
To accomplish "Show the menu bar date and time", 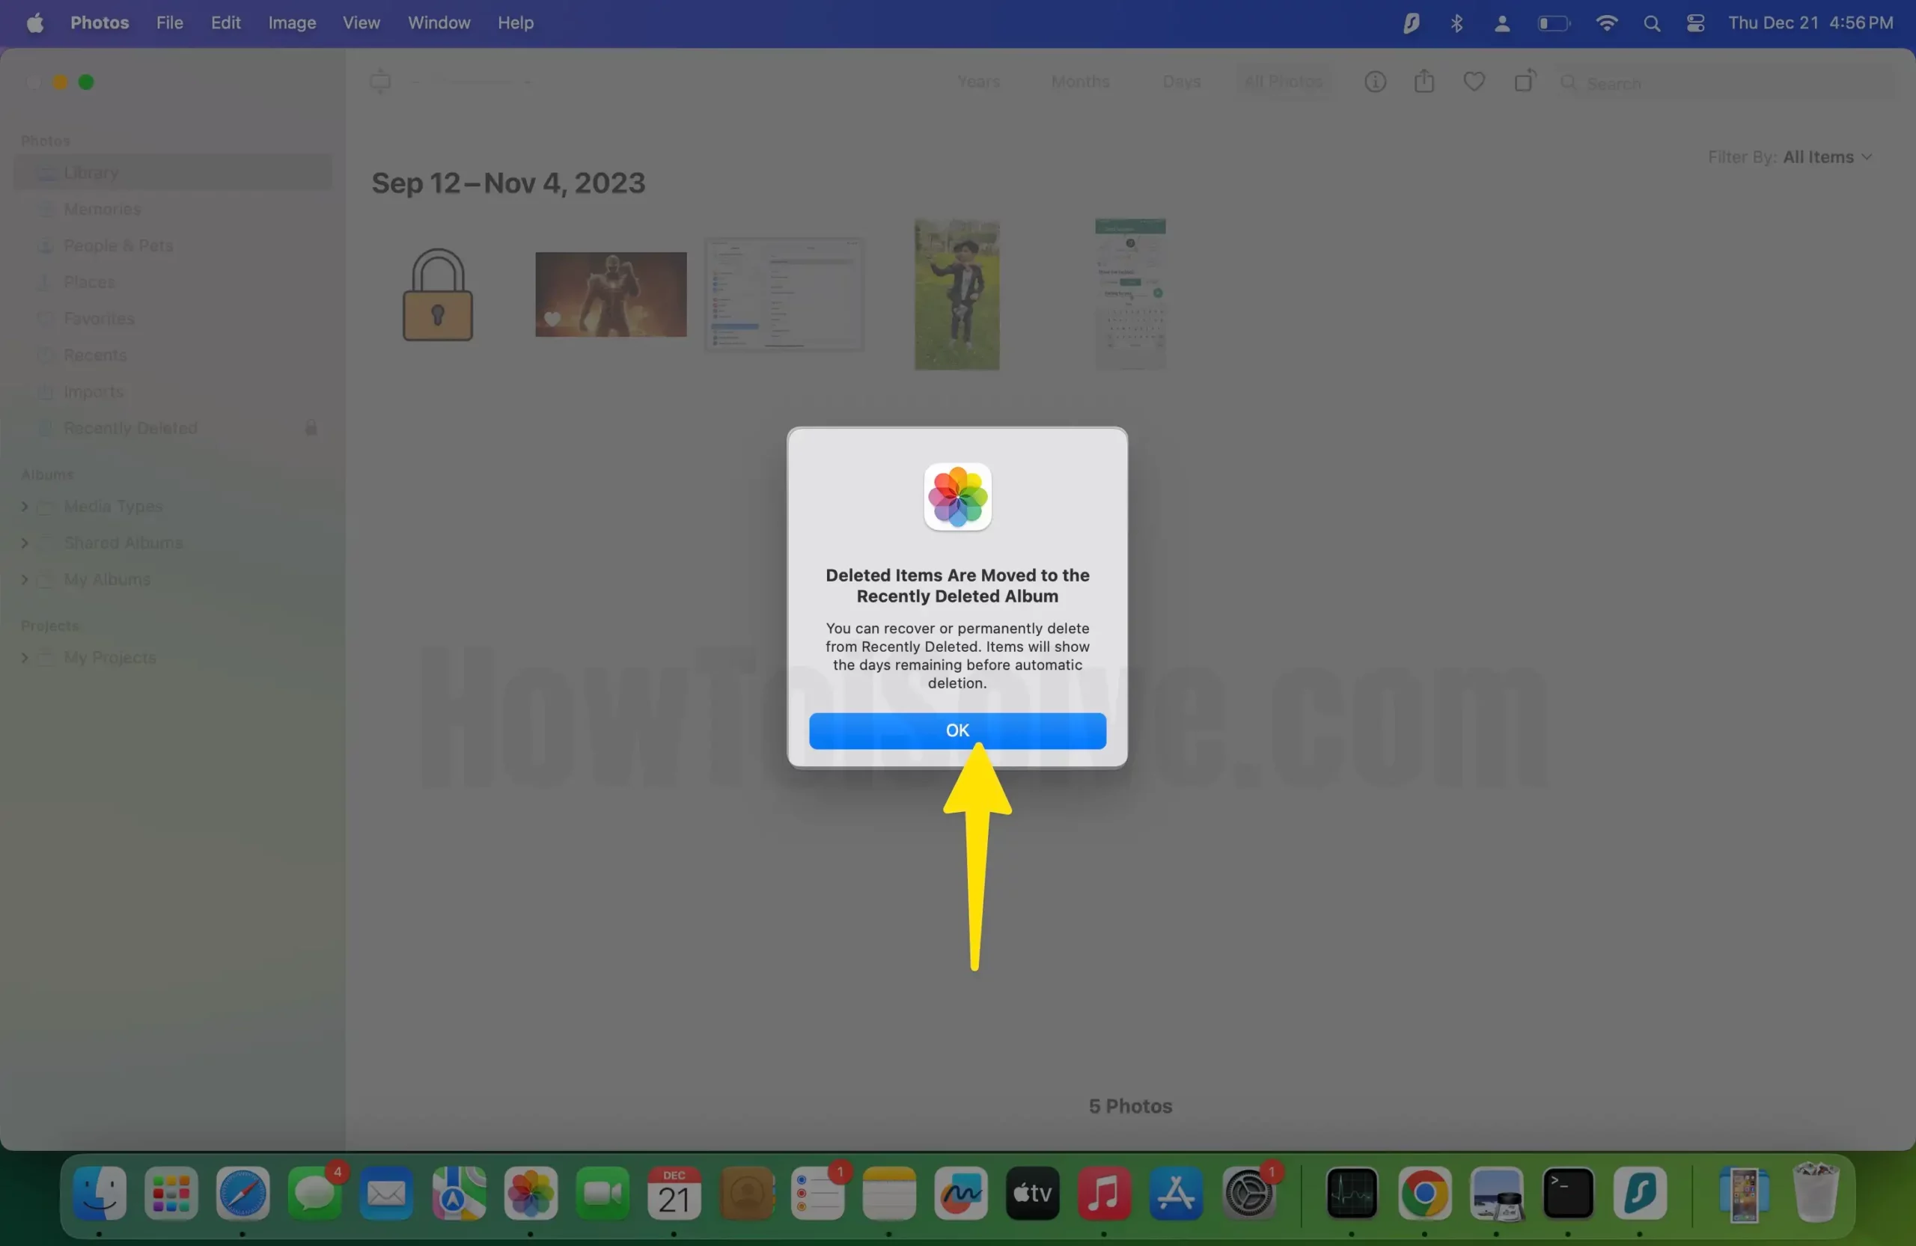I will coord(1810,22).
